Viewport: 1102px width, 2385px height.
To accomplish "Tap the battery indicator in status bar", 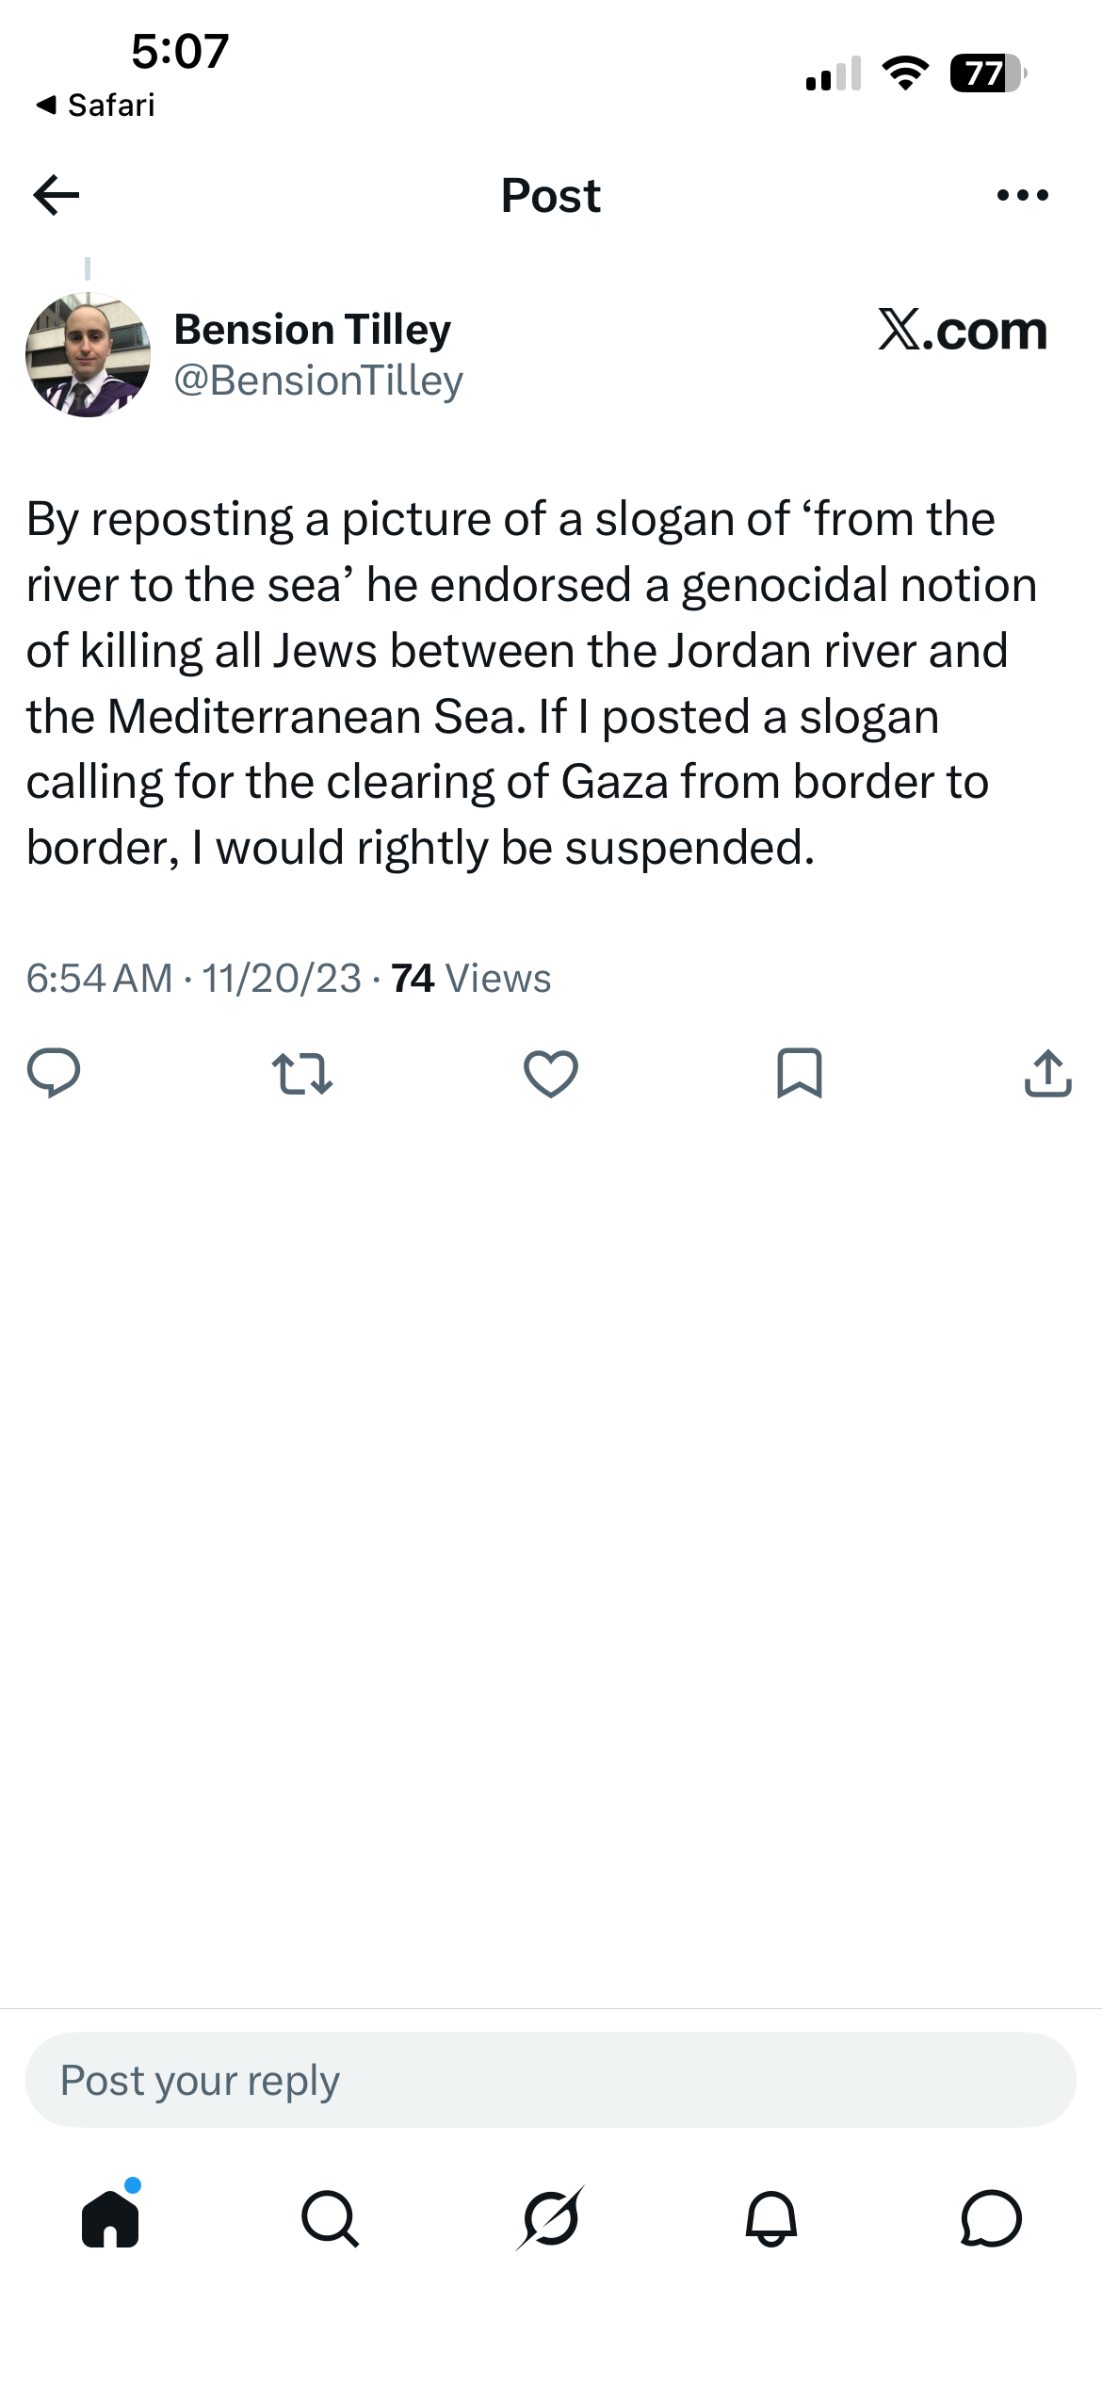I will [987, 73].
